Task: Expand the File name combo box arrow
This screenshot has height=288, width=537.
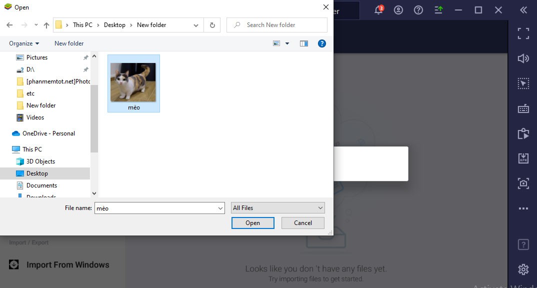Action: 220,208
